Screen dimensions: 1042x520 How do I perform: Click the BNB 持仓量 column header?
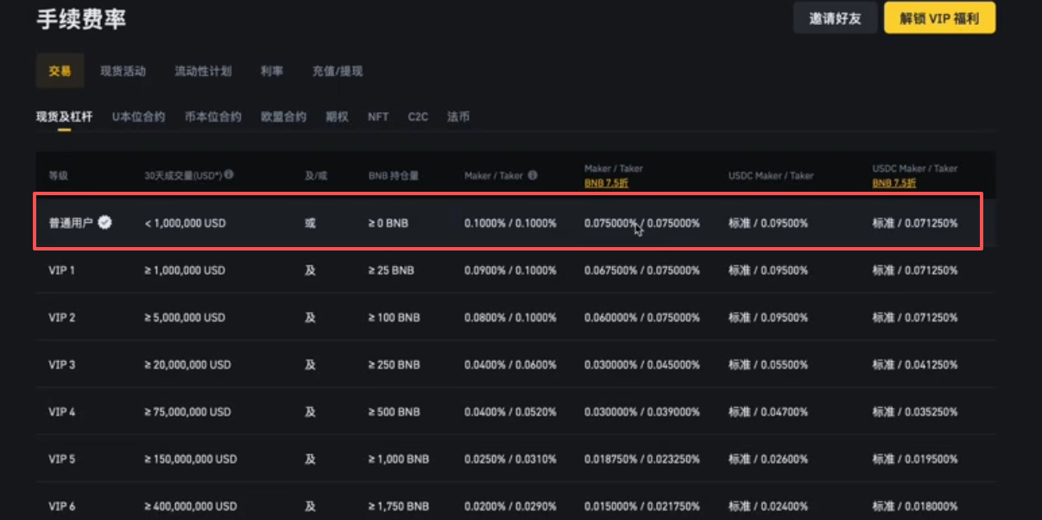(x=394, y=175)
